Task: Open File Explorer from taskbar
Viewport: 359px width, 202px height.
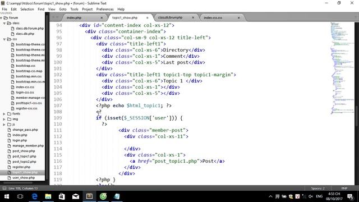Action: coord(48,196)
